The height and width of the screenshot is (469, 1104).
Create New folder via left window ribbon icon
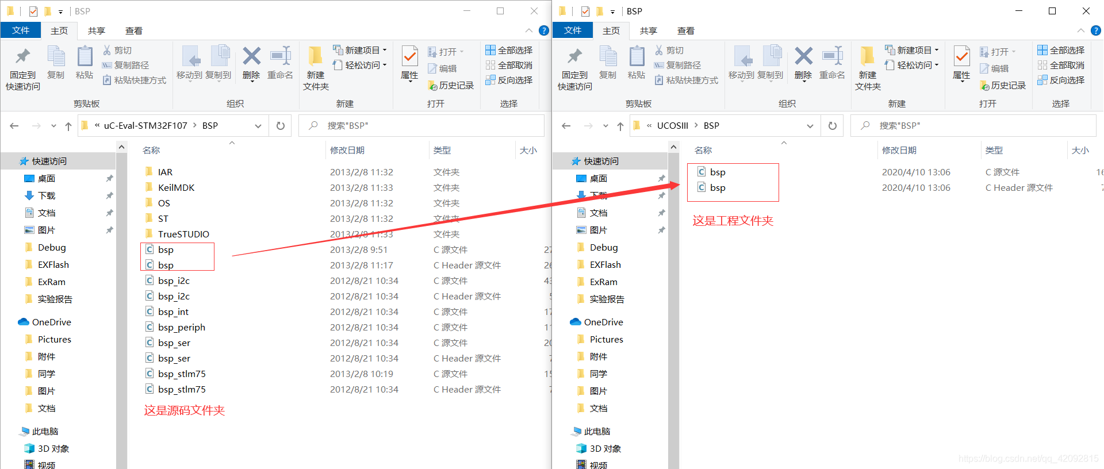[x=315, y=56]
